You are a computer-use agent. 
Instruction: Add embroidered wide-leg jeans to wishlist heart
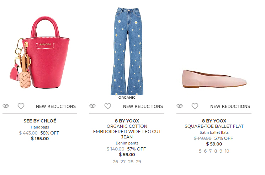(108, 106)
